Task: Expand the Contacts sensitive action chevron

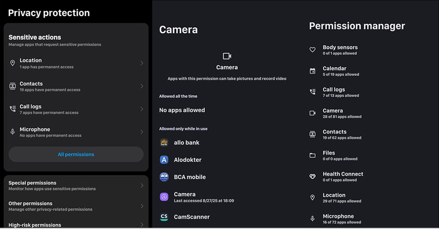Action: (x=142, y=87)
